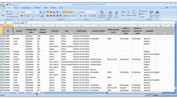Click the zoom slider in status bar
Viewport: 177px width, 99px height.
point(168,95)
